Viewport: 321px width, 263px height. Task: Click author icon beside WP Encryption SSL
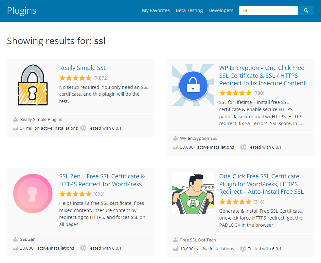tap(175, 138)
